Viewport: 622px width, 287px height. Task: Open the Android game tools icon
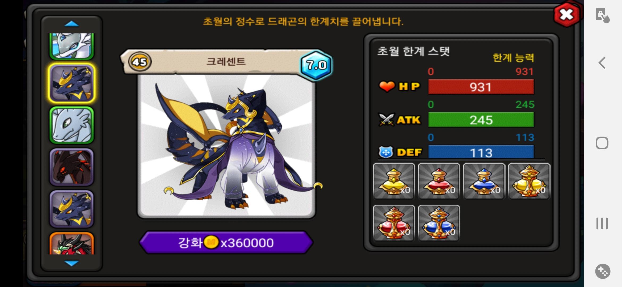pos(603,271)
